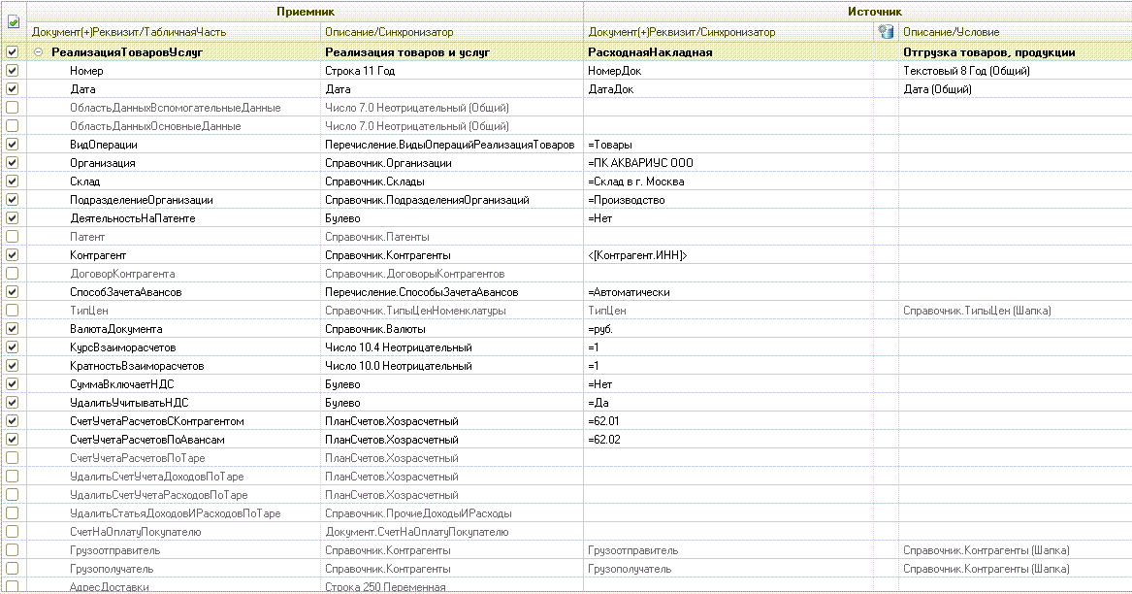Image resolution: width=1132 pixels, height=594 pixels.
Task: Enable the ОбластьДанныхОсновныеДанные checkbox
Action: click(13, 126)
